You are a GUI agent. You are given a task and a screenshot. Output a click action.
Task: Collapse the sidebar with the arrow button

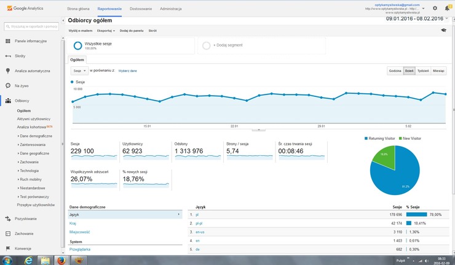63,20
